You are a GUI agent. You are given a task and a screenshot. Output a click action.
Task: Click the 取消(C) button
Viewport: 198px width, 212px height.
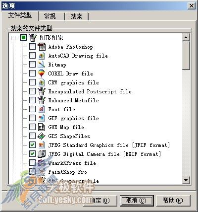137,201
